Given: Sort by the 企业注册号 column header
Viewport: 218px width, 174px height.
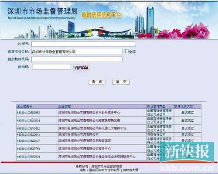Looking at the screenshot, I should (24, 106).
